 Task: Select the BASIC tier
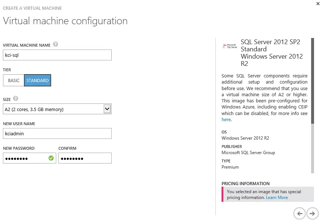(x=13, y=80)
